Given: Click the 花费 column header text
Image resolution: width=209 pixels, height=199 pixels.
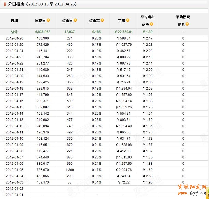Looking at the screenshot, I should (122, 21).
